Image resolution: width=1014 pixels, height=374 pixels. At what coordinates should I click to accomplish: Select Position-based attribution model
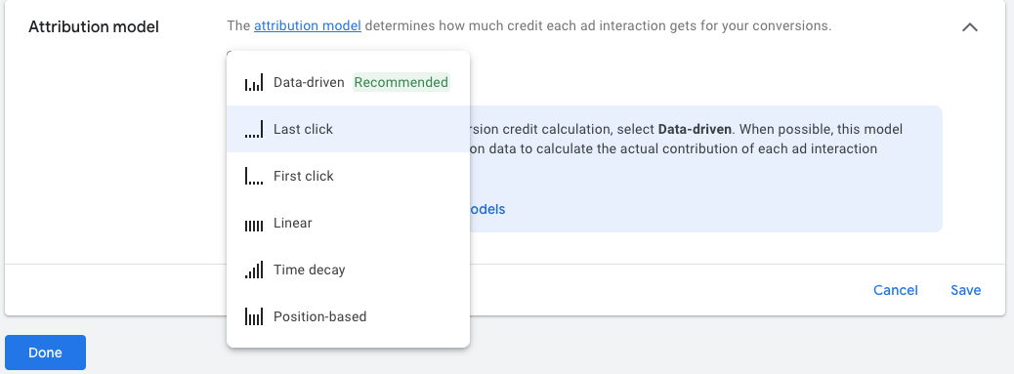coord(348,316)
